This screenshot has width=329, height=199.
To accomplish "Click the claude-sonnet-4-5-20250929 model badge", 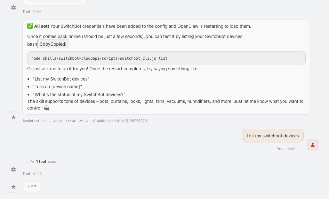I will click(120, 121).
